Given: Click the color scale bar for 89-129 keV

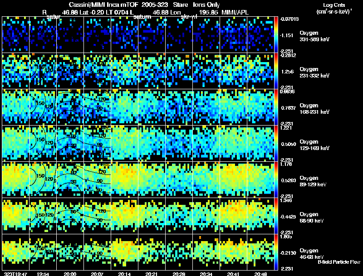Looking at the screenshot, I should [x=276, y=179].
